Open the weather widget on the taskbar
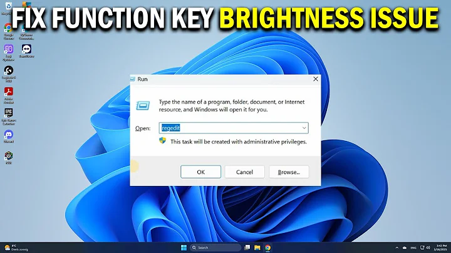The height and width of the screenshot is (253, 451). [x=16, y=247]
